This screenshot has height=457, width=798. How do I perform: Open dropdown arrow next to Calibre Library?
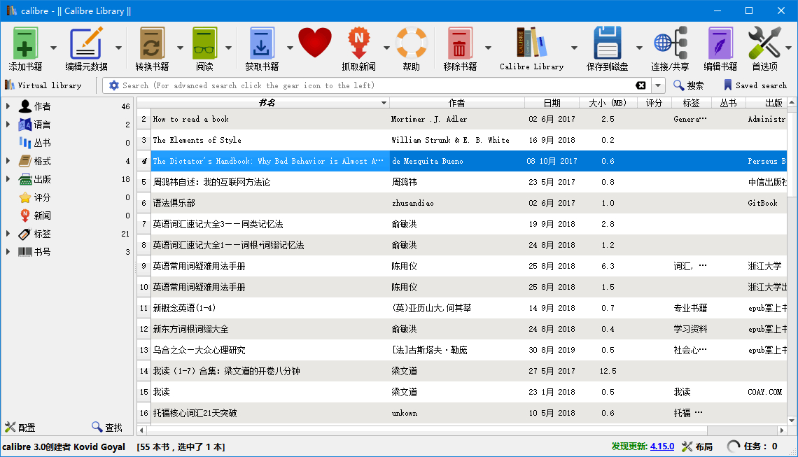[574, 48]
